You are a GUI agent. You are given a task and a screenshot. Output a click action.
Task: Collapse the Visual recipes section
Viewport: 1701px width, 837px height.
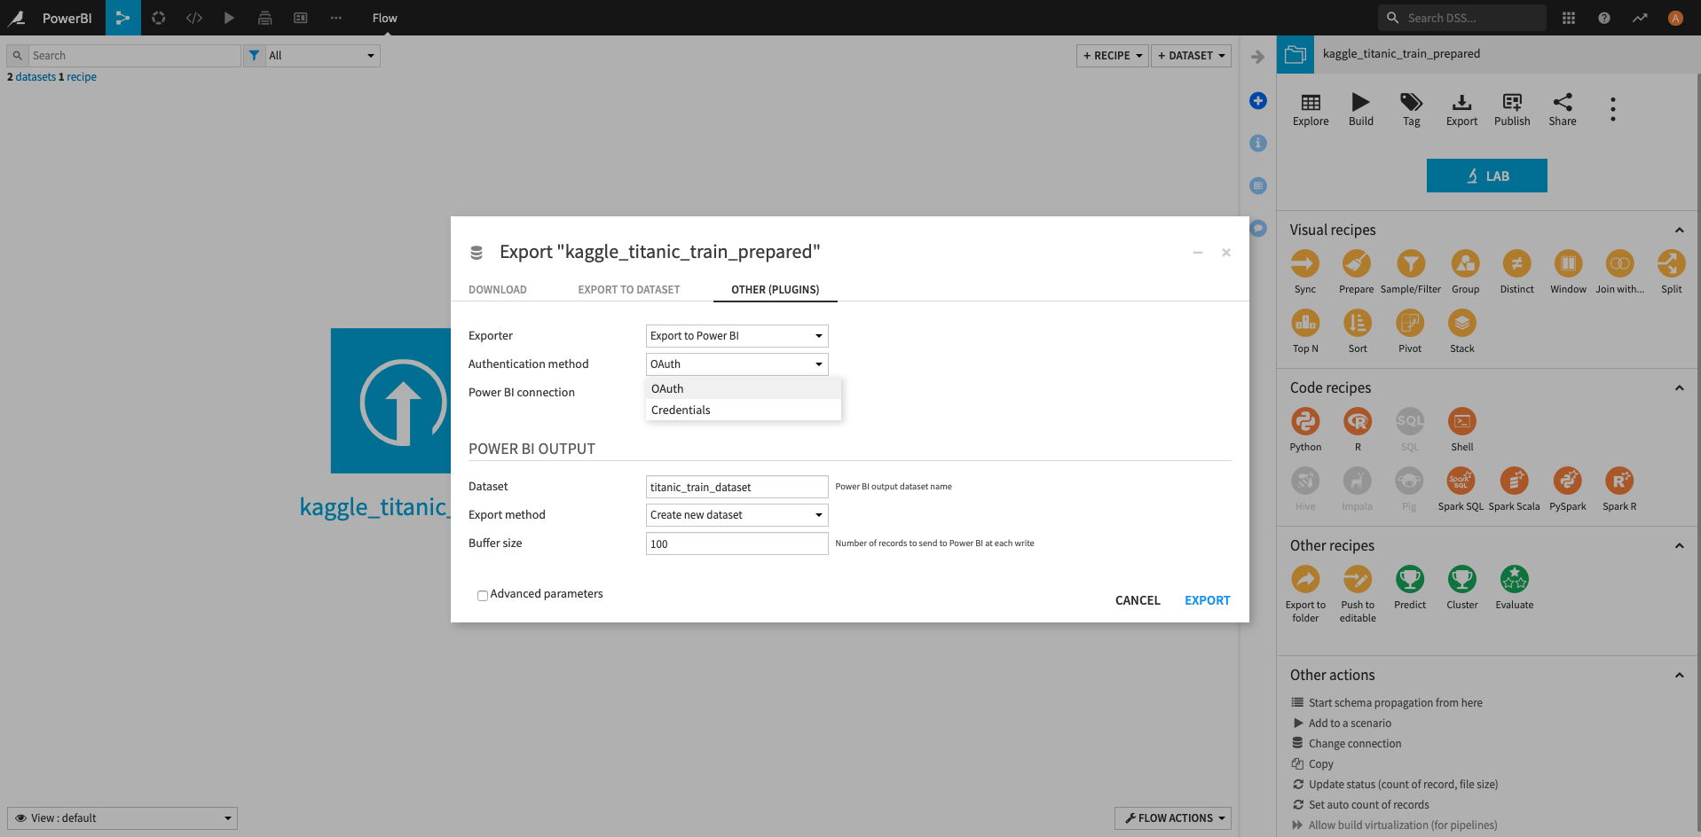[x=1679, y=231]
